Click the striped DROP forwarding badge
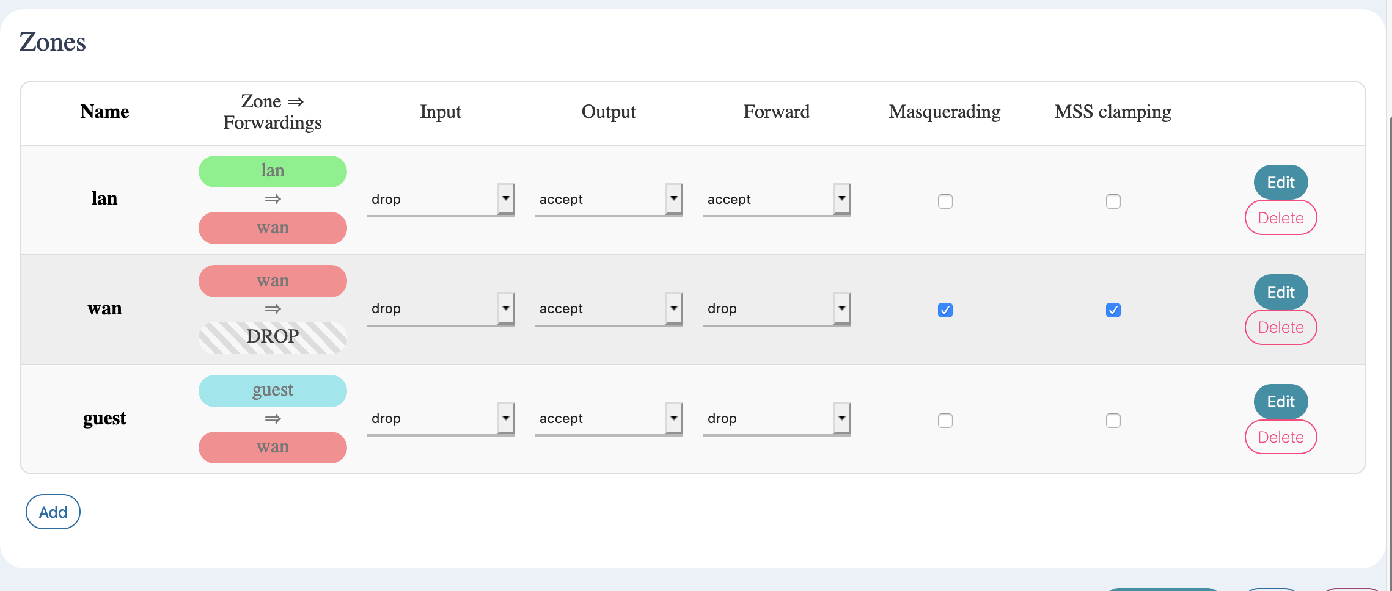 coord(272,336)
